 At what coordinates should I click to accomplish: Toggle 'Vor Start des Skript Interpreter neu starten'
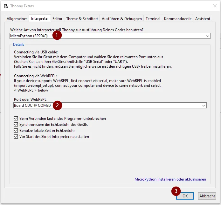click(16, 137)
